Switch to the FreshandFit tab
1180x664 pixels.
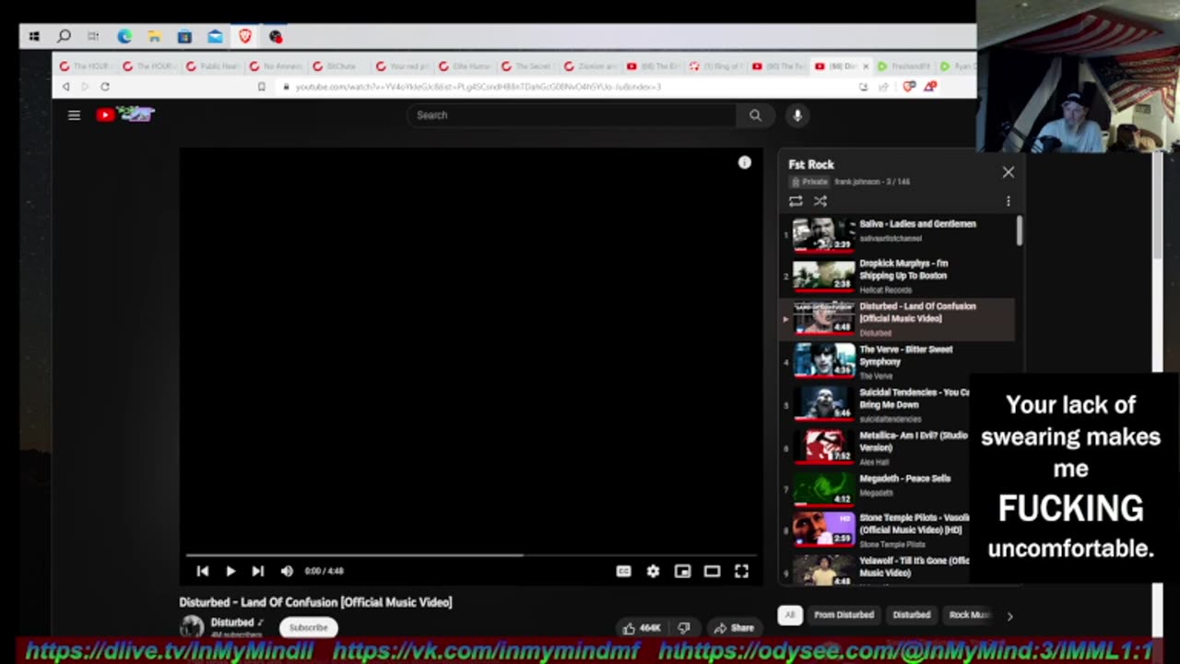coord(904,66)
